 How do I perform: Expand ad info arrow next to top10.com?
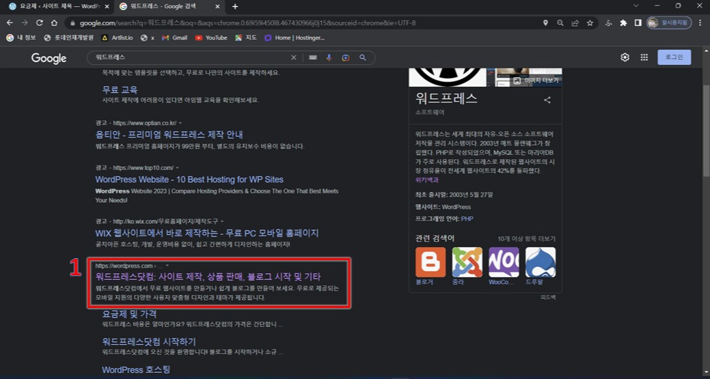[177, 168]
